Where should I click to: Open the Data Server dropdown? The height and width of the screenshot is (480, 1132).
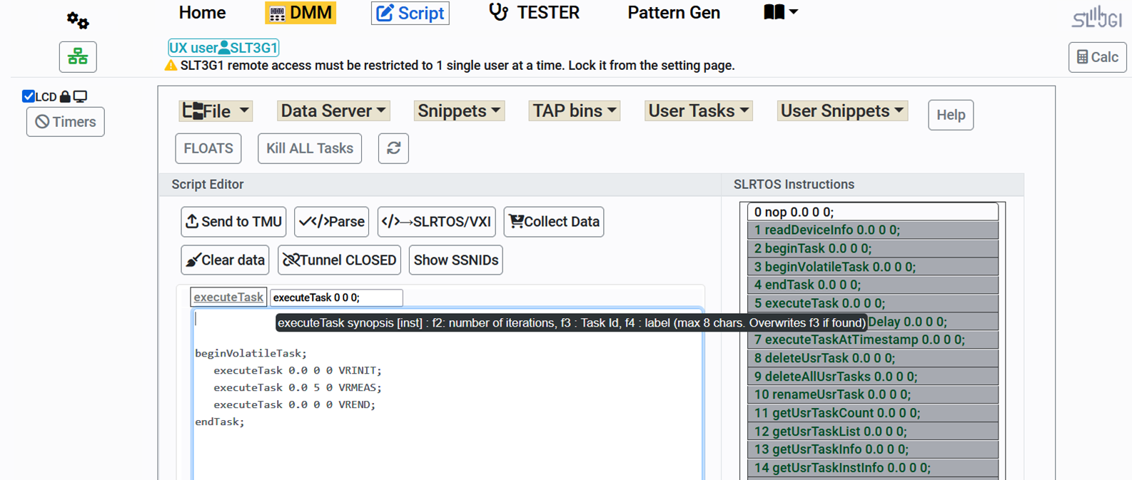(x=333, y=111)
